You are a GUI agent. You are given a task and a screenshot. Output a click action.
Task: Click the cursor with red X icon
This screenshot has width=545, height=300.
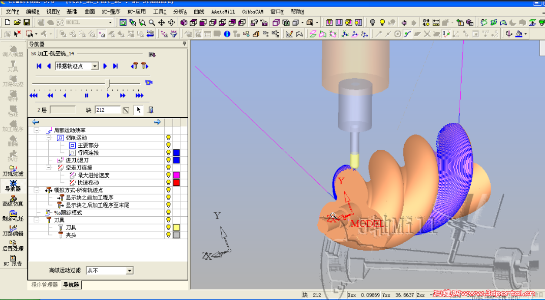coord(17,34)
